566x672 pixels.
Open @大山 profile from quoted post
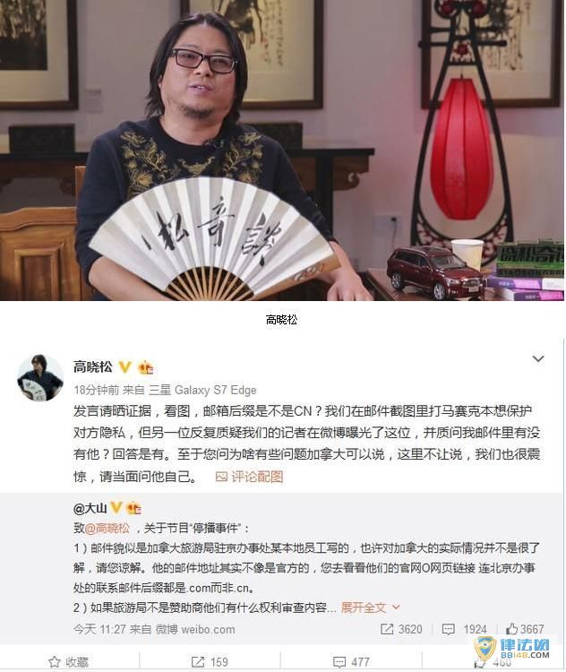tap(90, 508)
